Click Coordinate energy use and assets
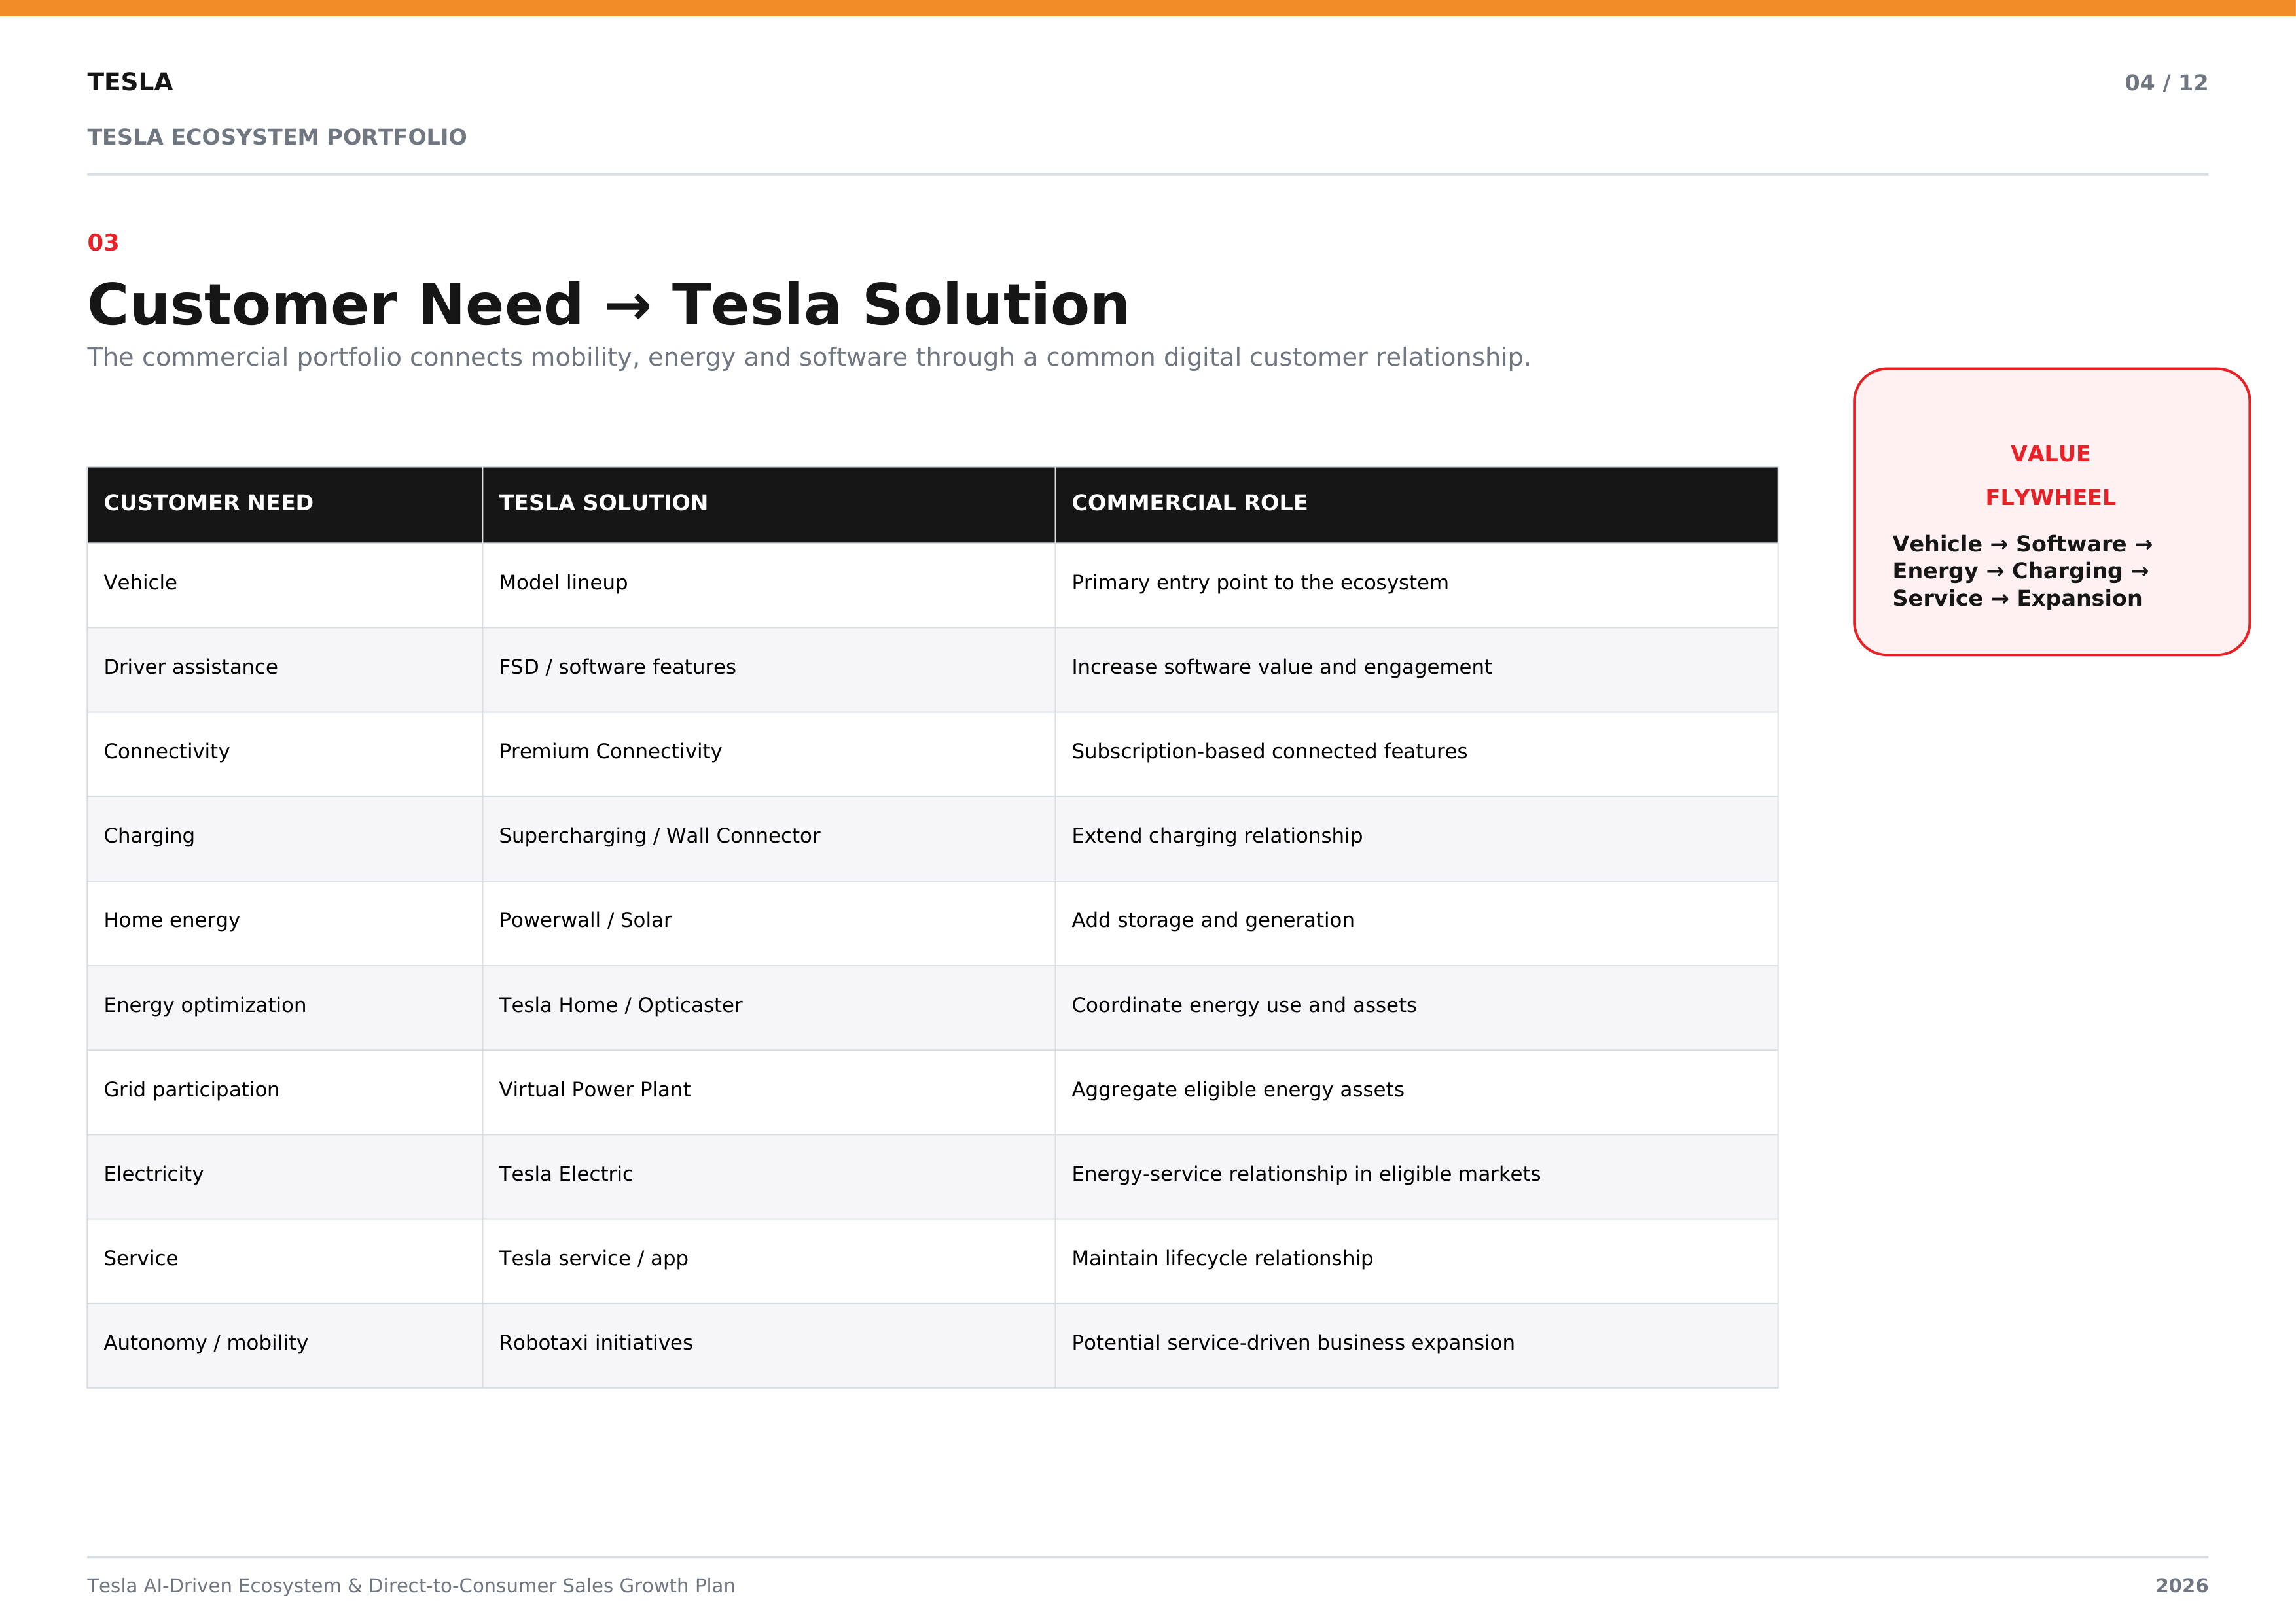The image size is (2296, 1623). point(1416,1007)
